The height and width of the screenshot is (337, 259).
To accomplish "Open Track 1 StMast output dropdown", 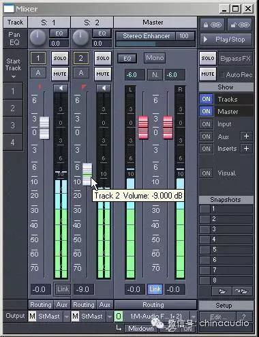I will coord(66,317).
